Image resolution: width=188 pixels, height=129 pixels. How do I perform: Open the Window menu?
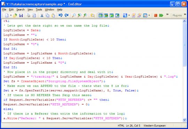pyautogui.click(x=49, y=10)
